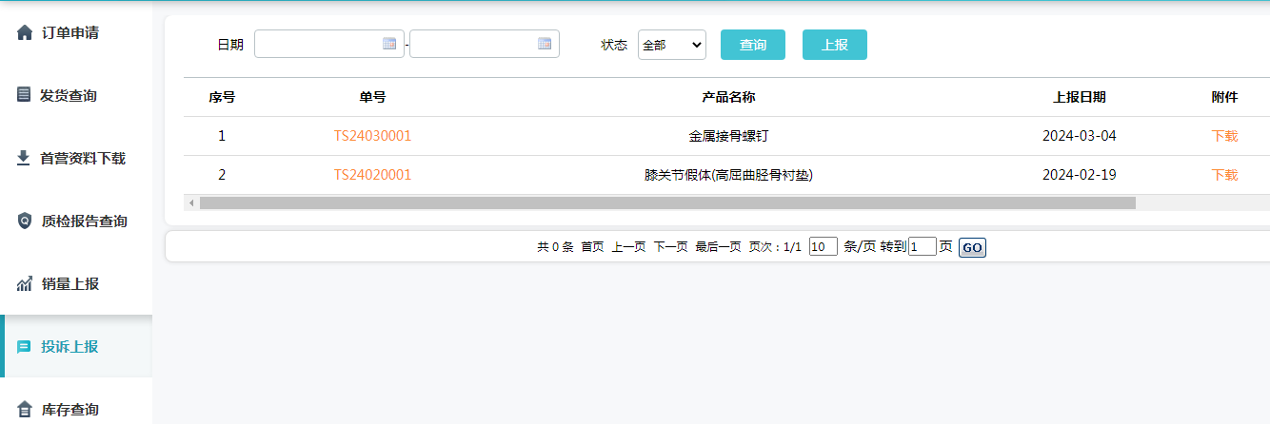Click the 上报日期 column header
Screen dimensions: 1270x424
click(1080, 97)
